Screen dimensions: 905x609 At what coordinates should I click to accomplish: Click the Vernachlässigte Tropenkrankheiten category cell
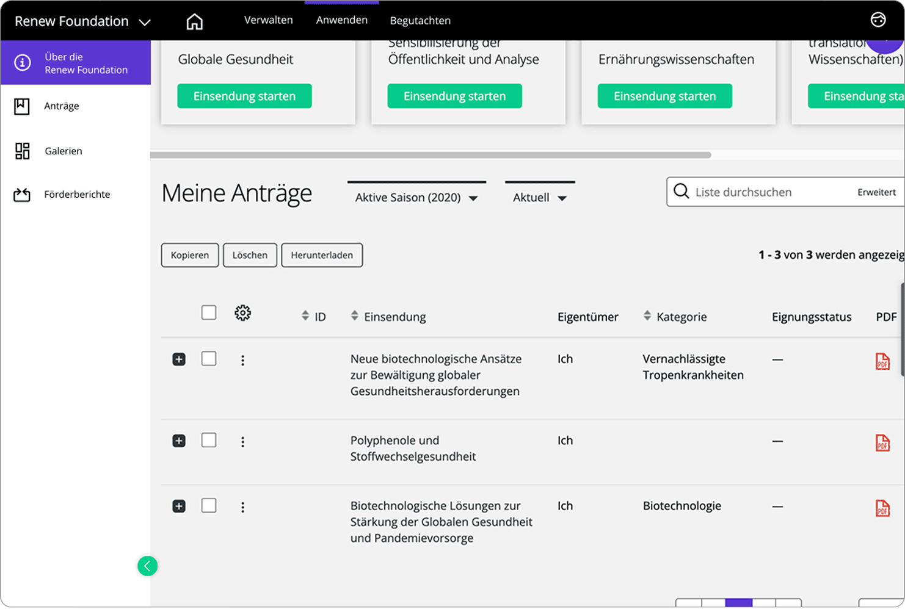[693, 367]
